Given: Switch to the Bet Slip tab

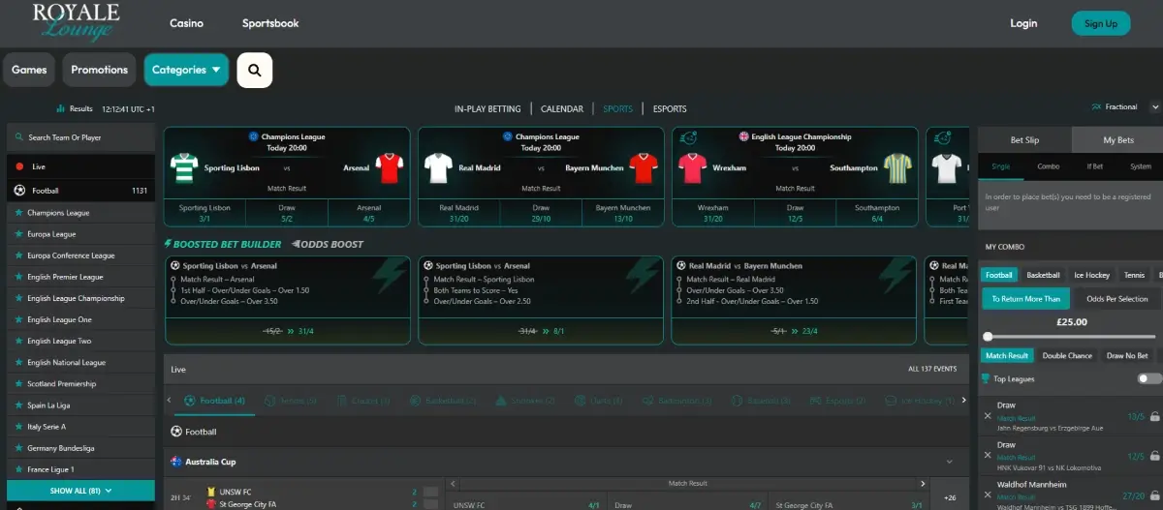Looking at the screenshot, I should 1024,140.
